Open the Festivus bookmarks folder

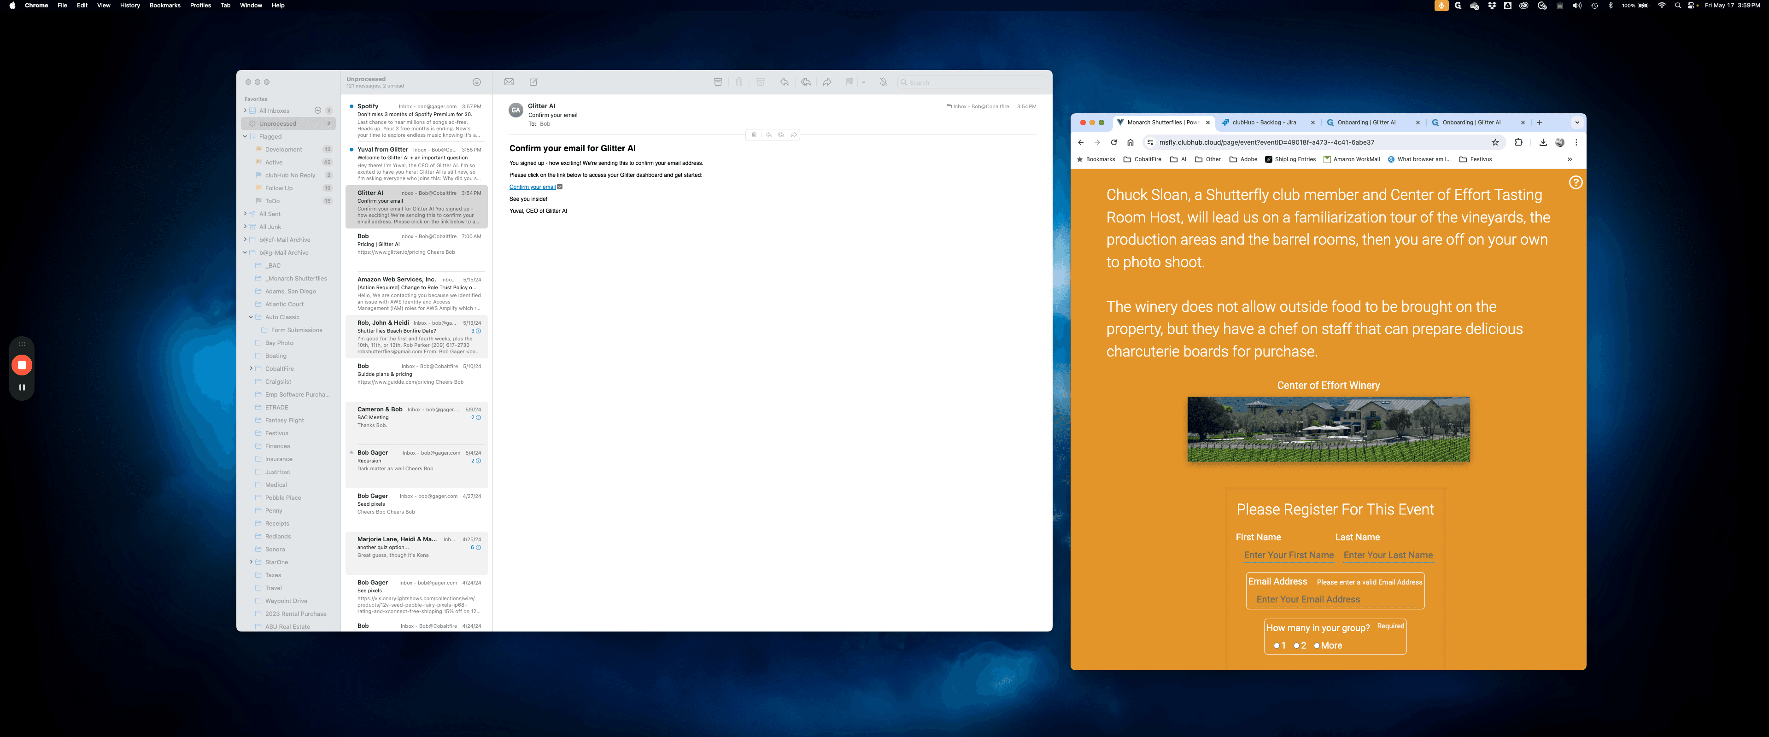coord(1476,159)
